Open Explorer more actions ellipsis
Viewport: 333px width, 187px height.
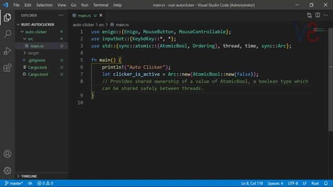pyautogui.click(x=61, y=15)
